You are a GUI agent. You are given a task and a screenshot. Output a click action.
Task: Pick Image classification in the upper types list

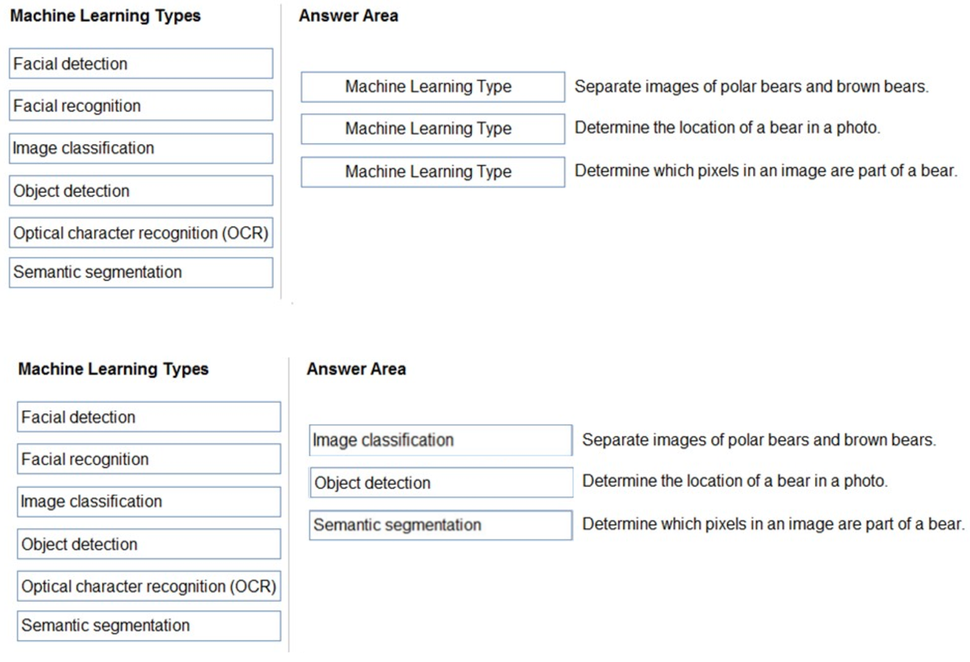141,148
